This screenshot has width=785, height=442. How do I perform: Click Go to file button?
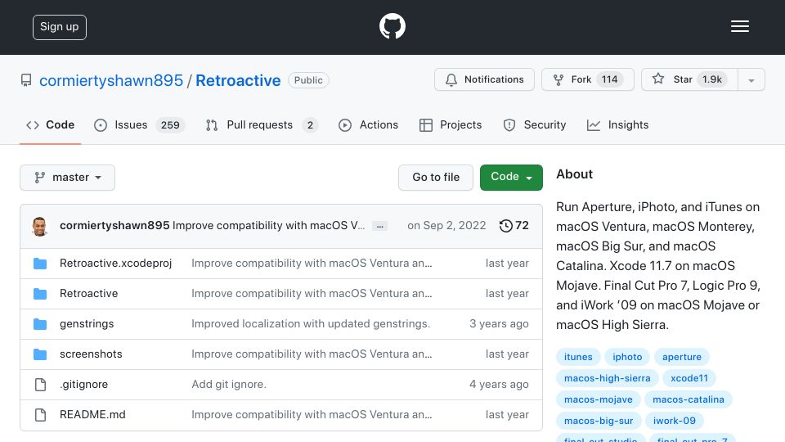[436, 178]
